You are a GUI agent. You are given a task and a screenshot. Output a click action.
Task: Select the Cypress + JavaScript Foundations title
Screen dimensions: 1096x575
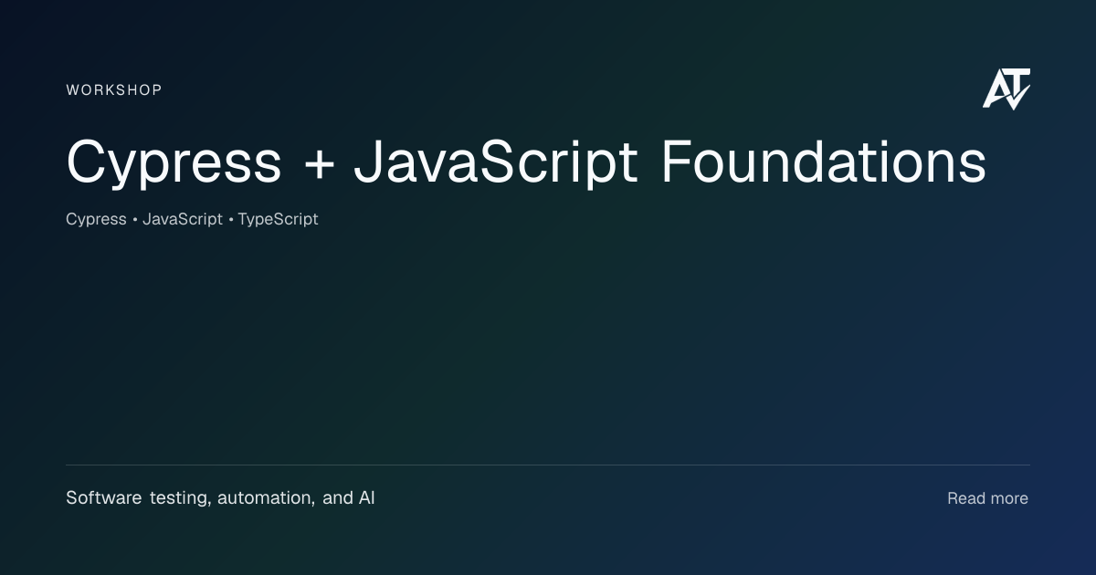tap(526, 164)
